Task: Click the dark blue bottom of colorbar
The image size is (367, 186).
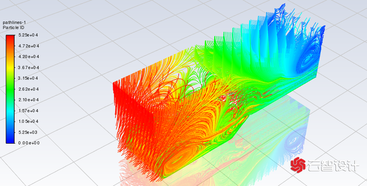Action: tap(10, 139)
